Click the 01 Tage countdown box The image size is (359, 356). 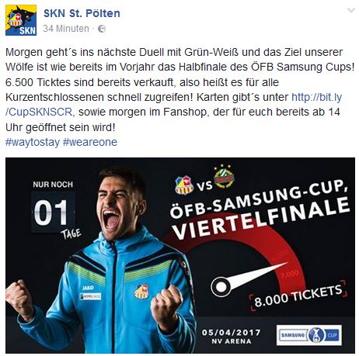click(x=54, y=213)
